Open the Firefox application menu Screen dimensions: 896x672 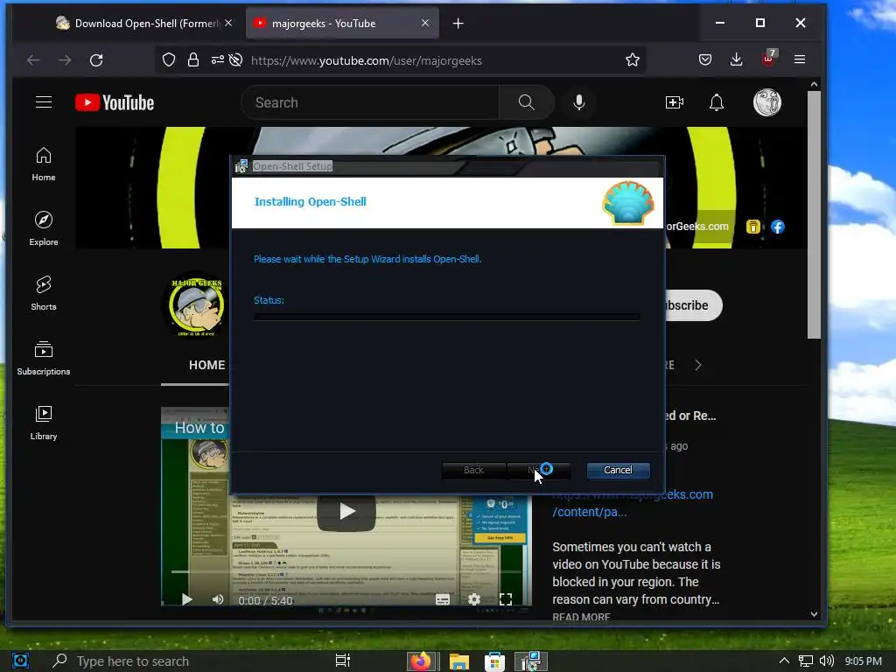coord(800,59)
